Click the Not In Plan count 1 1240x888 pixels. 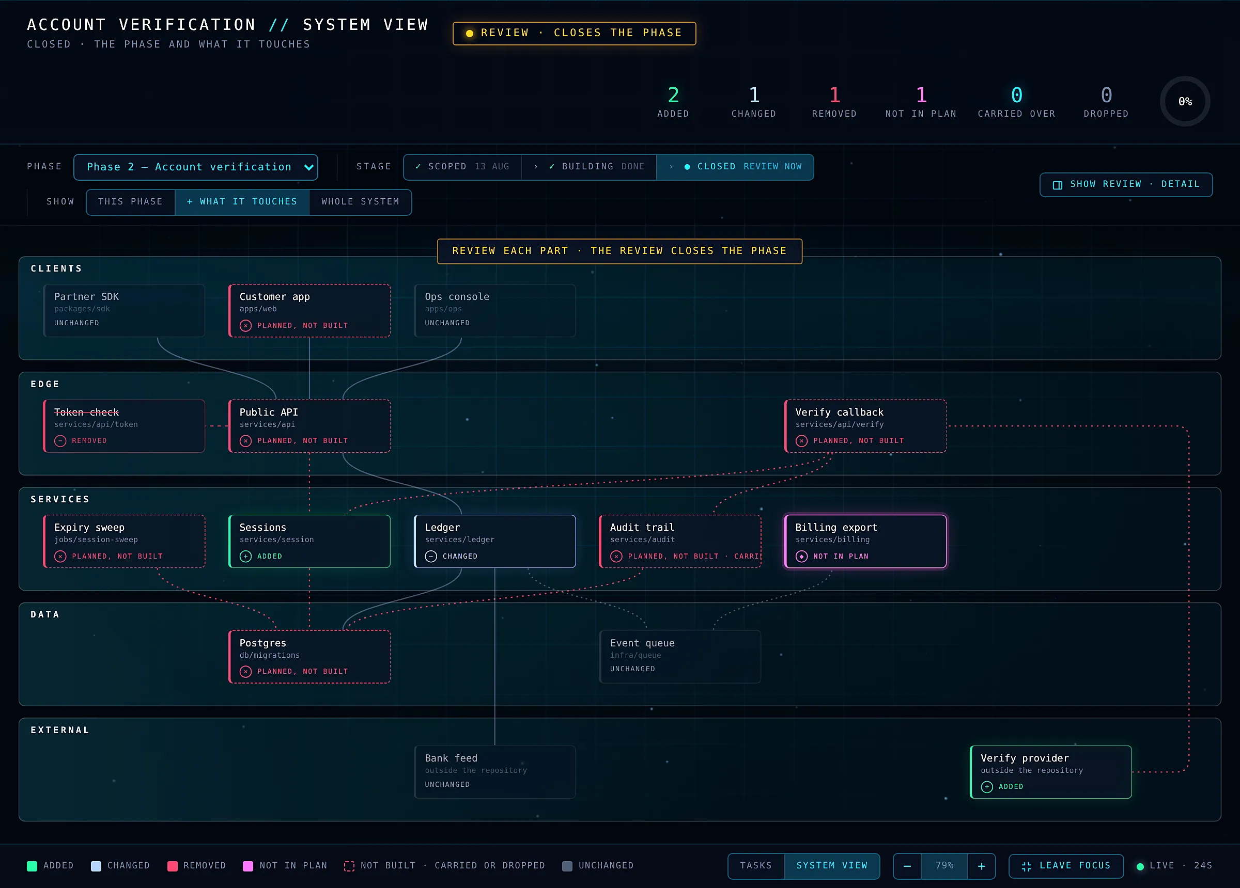921,96
